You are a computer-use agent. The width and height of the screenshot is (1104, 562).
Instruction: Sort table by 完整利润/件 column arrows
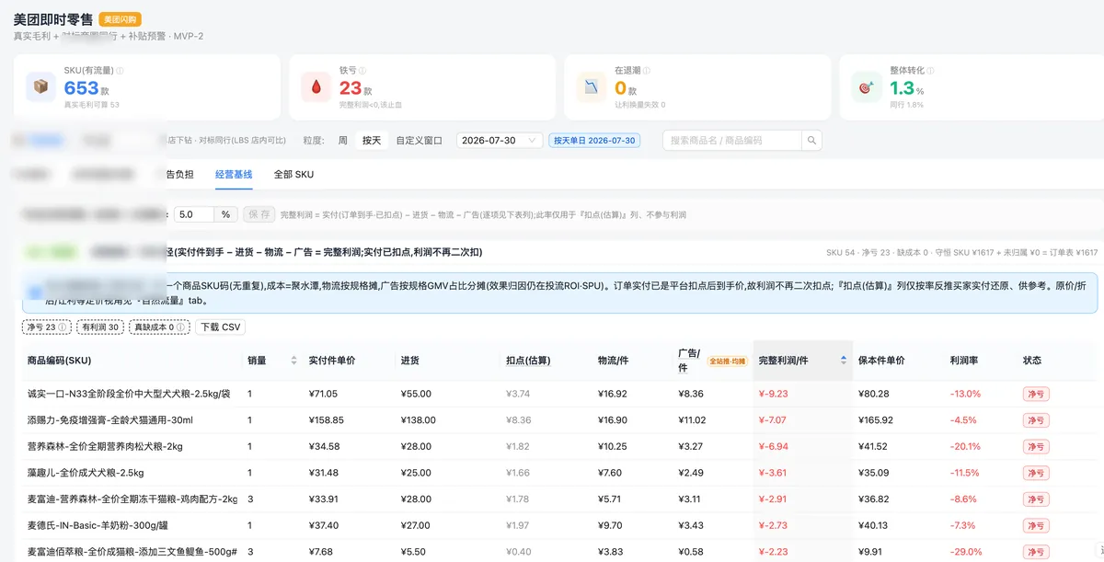(x=844, y=361)
